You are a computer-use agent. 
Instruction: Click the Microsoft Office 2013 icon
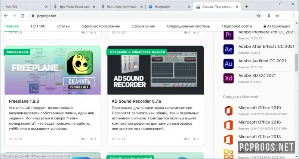(x=228, y=140)
